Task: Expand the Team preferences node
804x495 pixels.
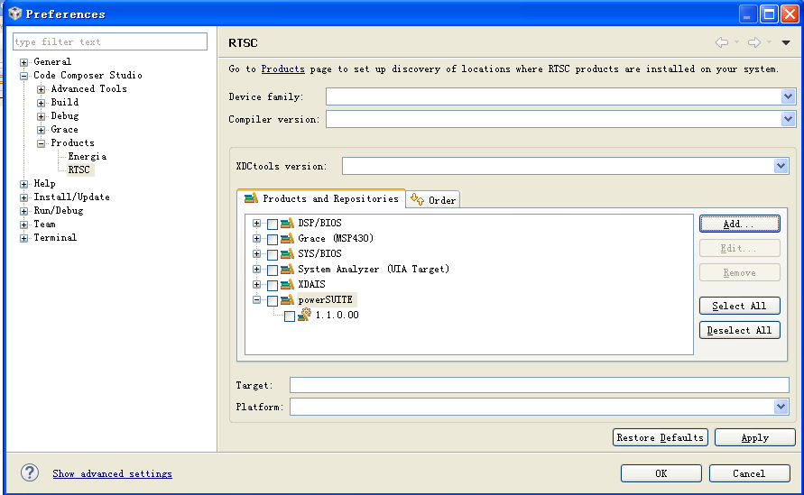Action: click(23, 225)
